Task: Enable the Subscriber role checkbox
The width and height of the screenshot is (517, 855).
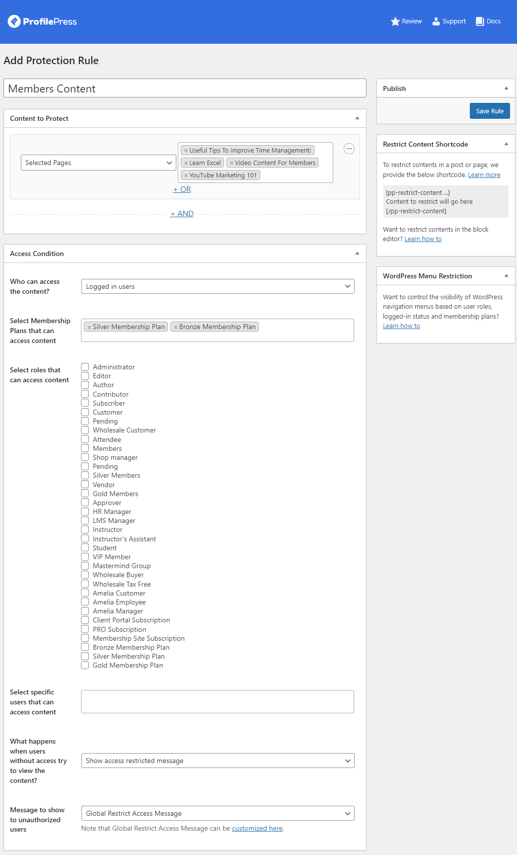Action: pos(85,403)
